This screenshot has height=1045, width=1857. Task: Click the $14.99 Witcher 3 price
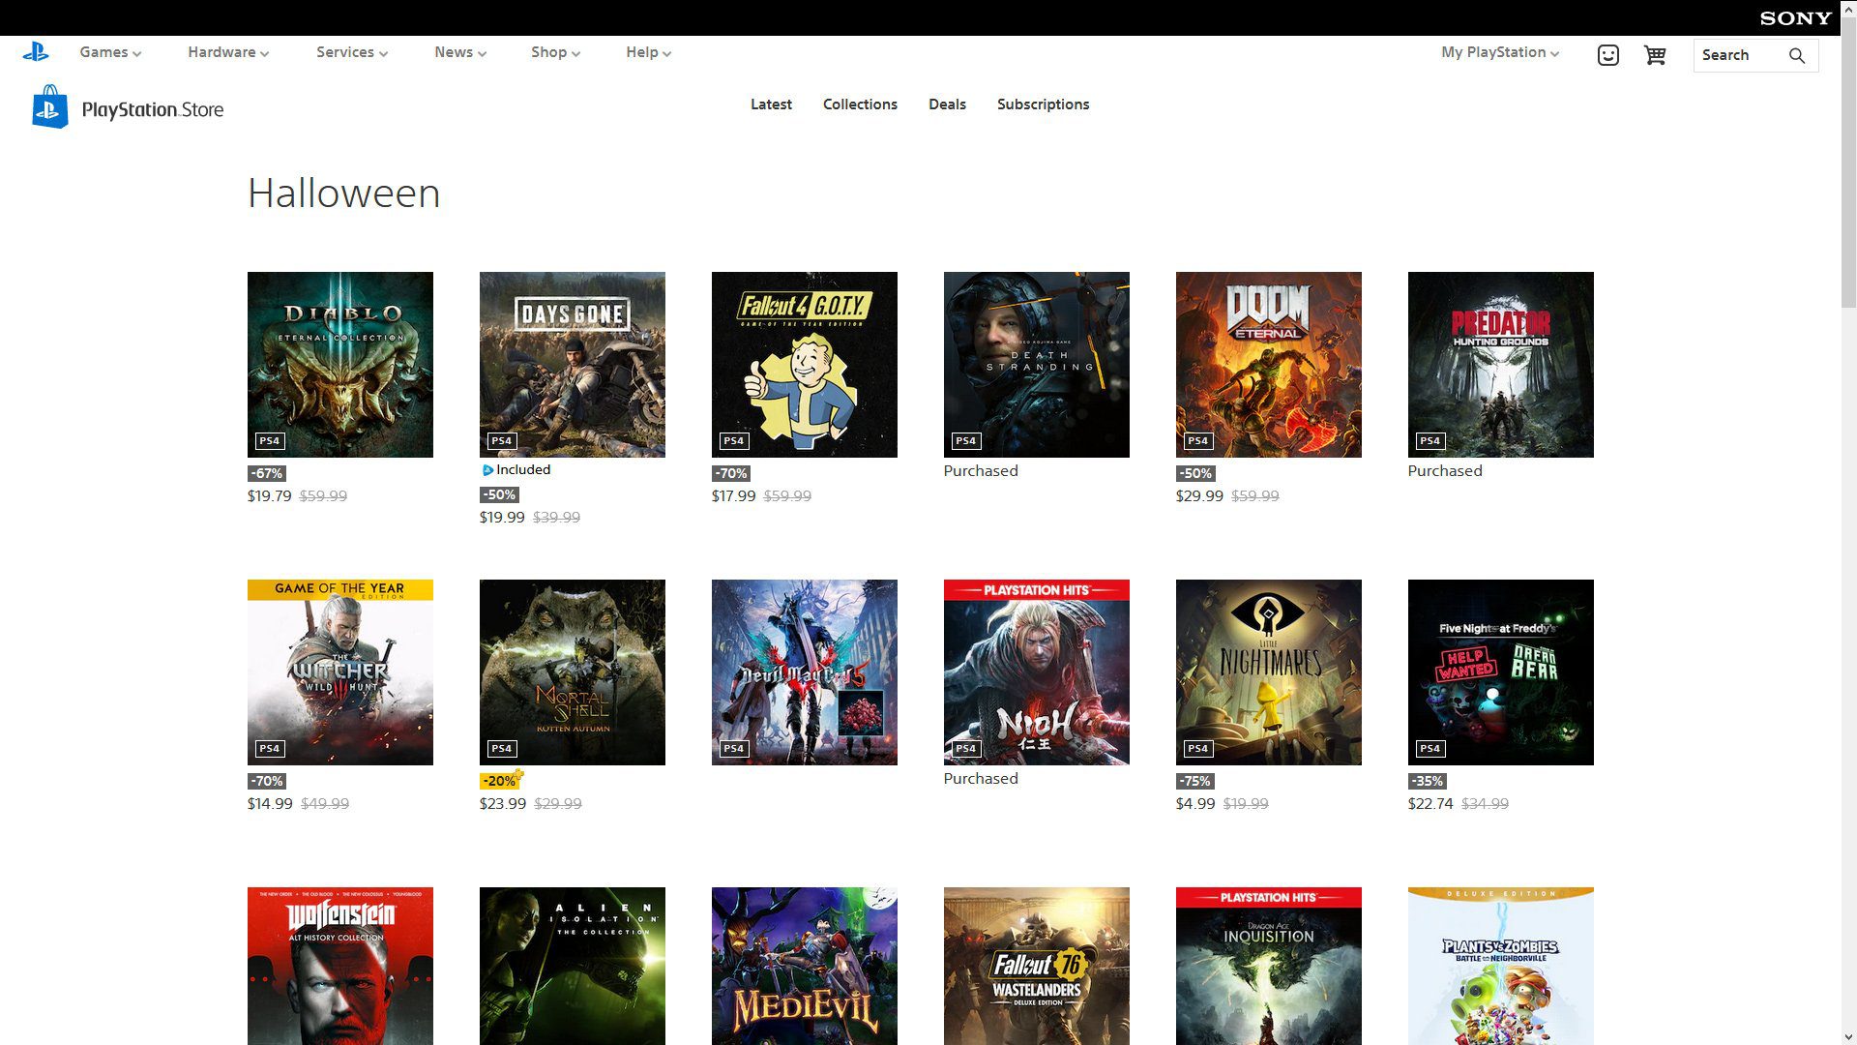tap(270, 803)
